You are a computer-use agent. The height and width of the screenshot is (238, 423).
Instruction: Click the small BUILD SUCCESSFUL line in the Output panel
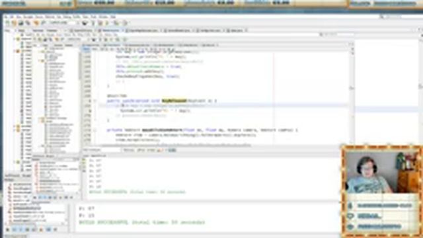pyautogui.click(x=137, y=192)
